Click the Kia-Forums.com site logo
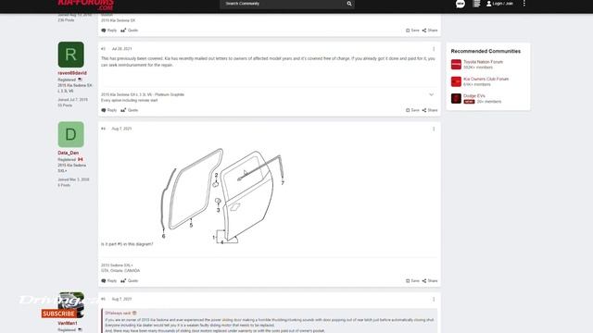The height and width of the screenshot is (333, 593). pyautogui.click(x=85, y=5)
